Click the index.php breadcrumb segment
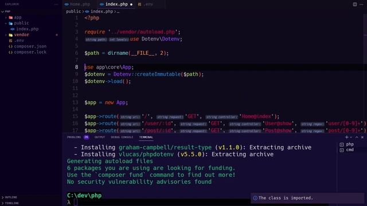This screenshot has width=367, height=206. 101,11
